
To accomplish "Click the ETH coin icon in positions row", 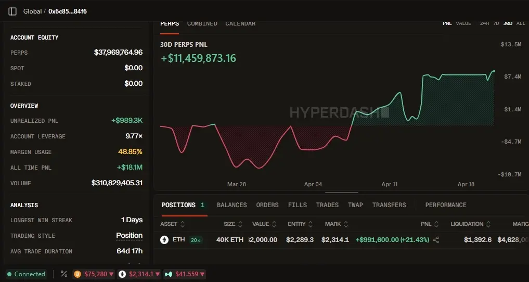I will click(164, 240).
